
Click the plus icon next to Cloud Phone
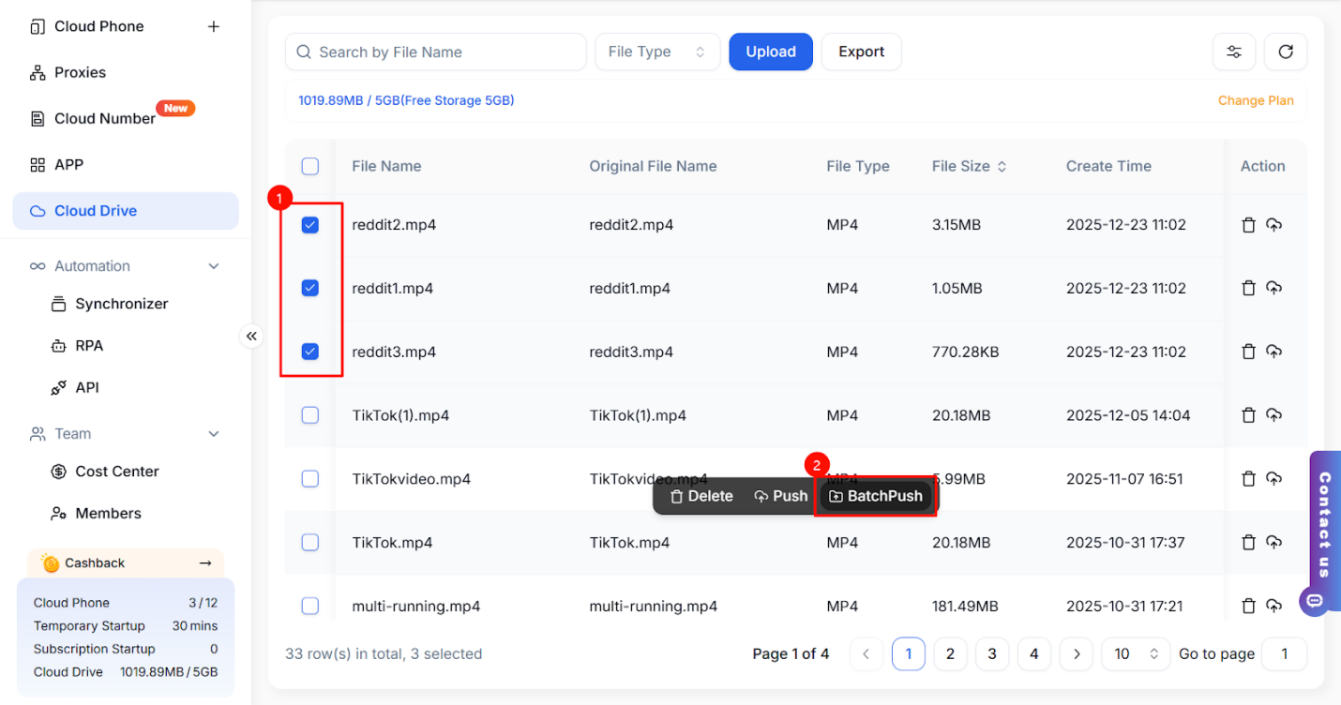(x=214, y=26)
